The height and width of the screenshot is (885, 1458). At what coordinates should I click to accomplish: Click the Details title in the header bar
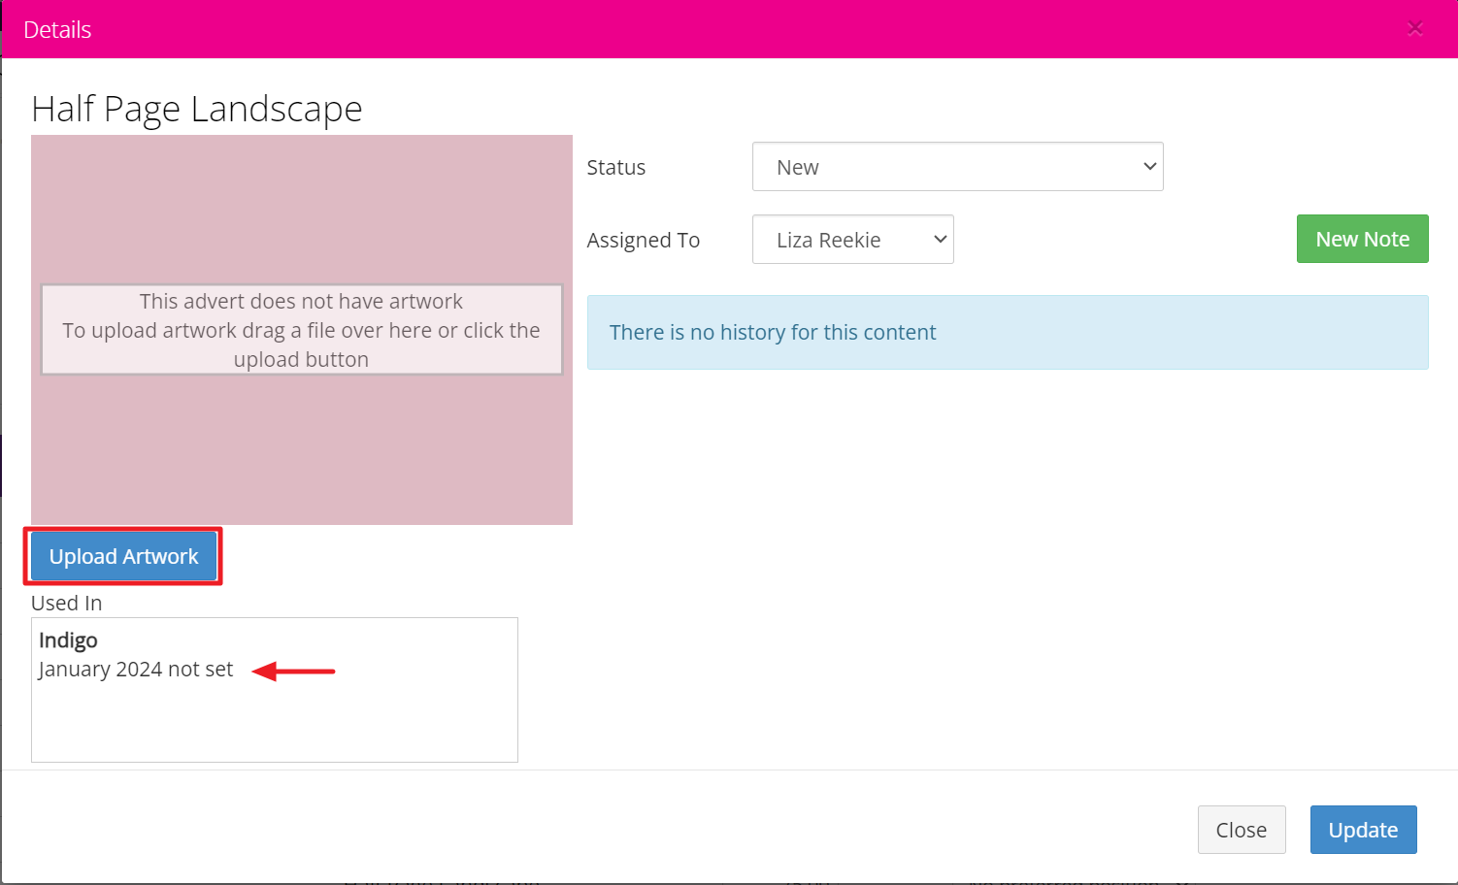(57, 30)
